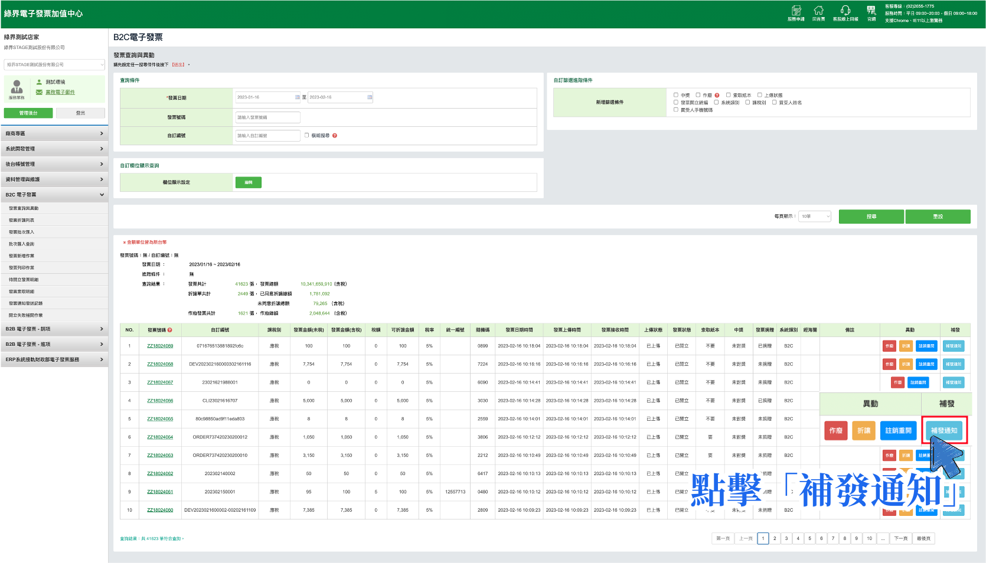Go home via the 回首頁 house icon
The height and width of the screenshot is (563, 986).
818,11
